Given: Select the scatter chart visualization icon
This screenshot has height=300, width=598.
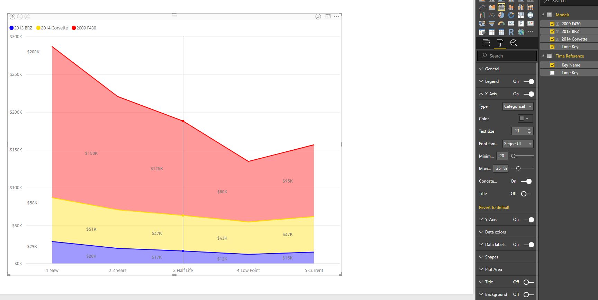Looking at the screenshot, I should 492,15.
